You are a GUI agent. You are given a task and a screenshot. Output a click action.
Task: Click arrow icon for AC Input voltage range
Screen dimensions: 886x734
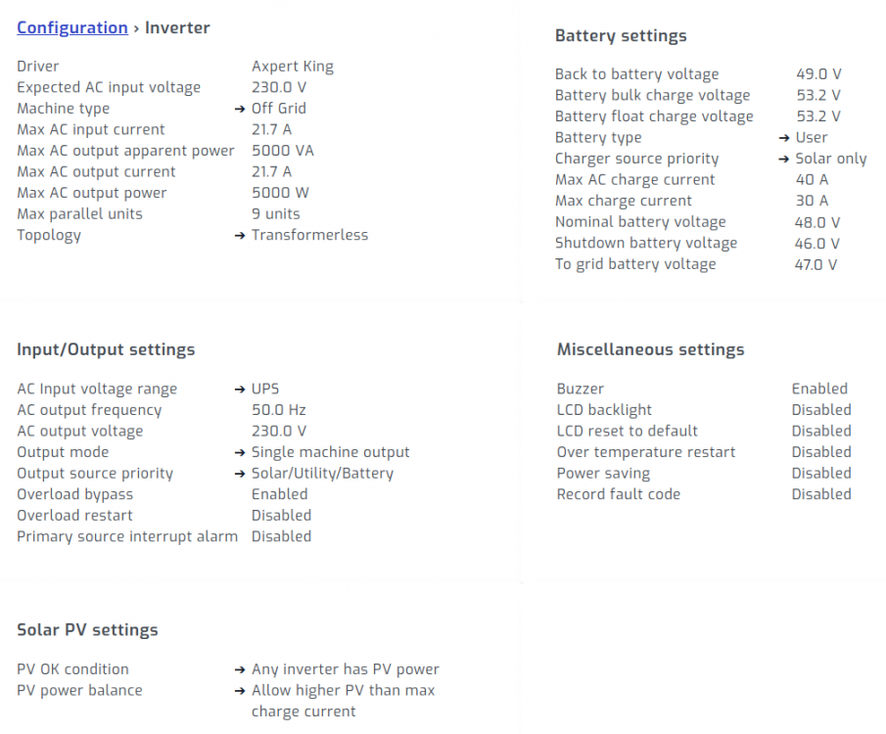(240, 389)
